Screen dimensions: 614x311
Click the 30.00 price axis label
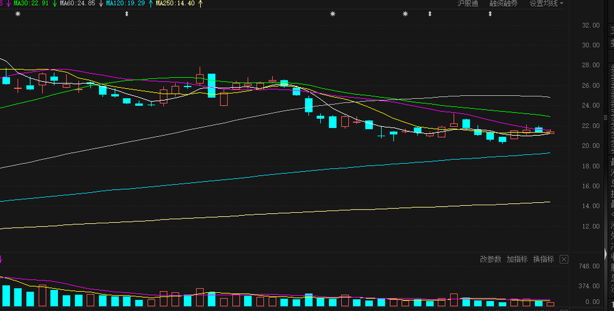[x=591, y=45]
